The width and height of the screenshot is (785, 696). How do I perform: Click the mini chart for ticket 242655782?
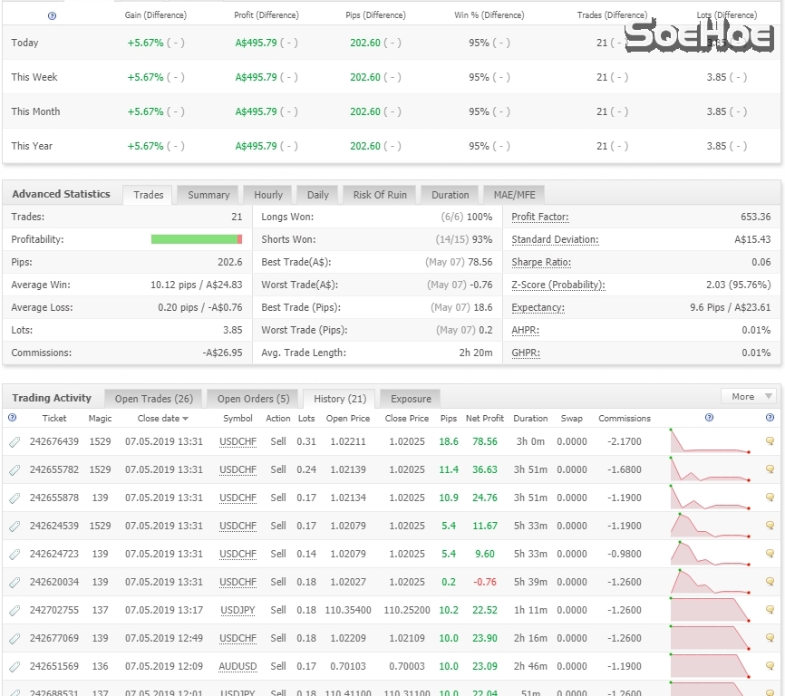coord(710,470)
